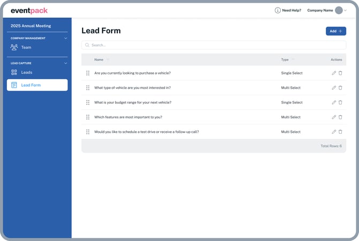Focus the Search input field

tap(214, 45)
